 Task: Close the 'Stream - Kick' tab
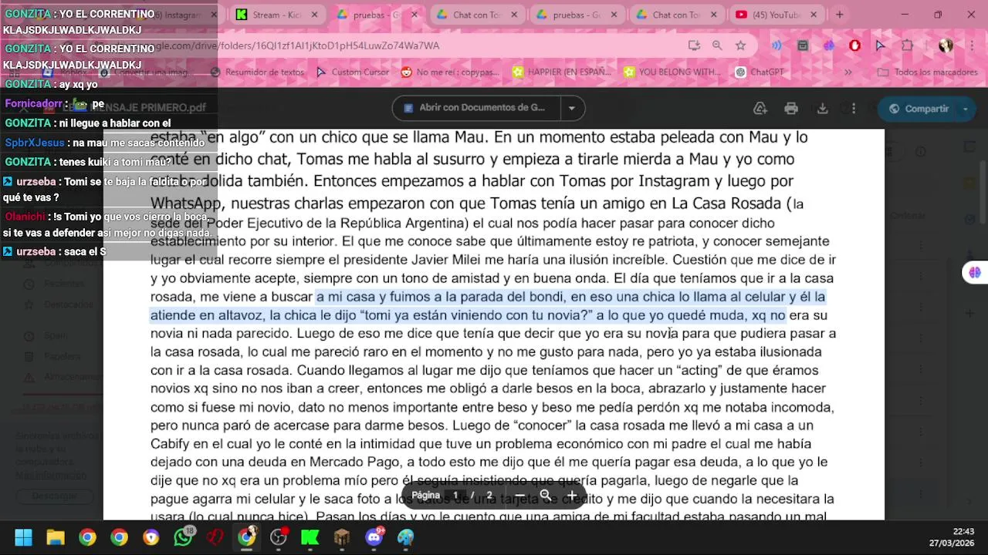[315, 15]
